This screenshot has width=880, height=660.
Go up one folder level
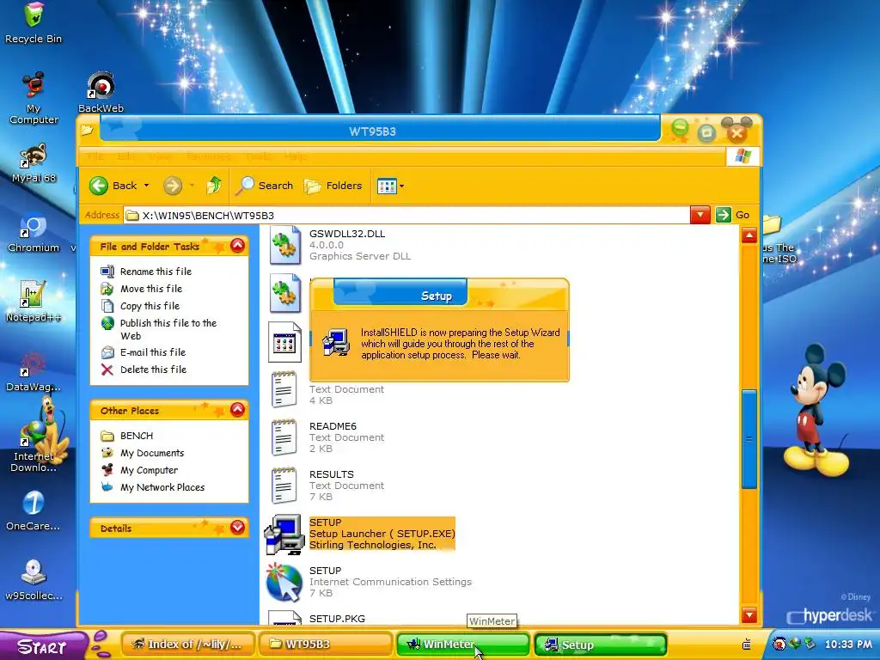[214, 186]
